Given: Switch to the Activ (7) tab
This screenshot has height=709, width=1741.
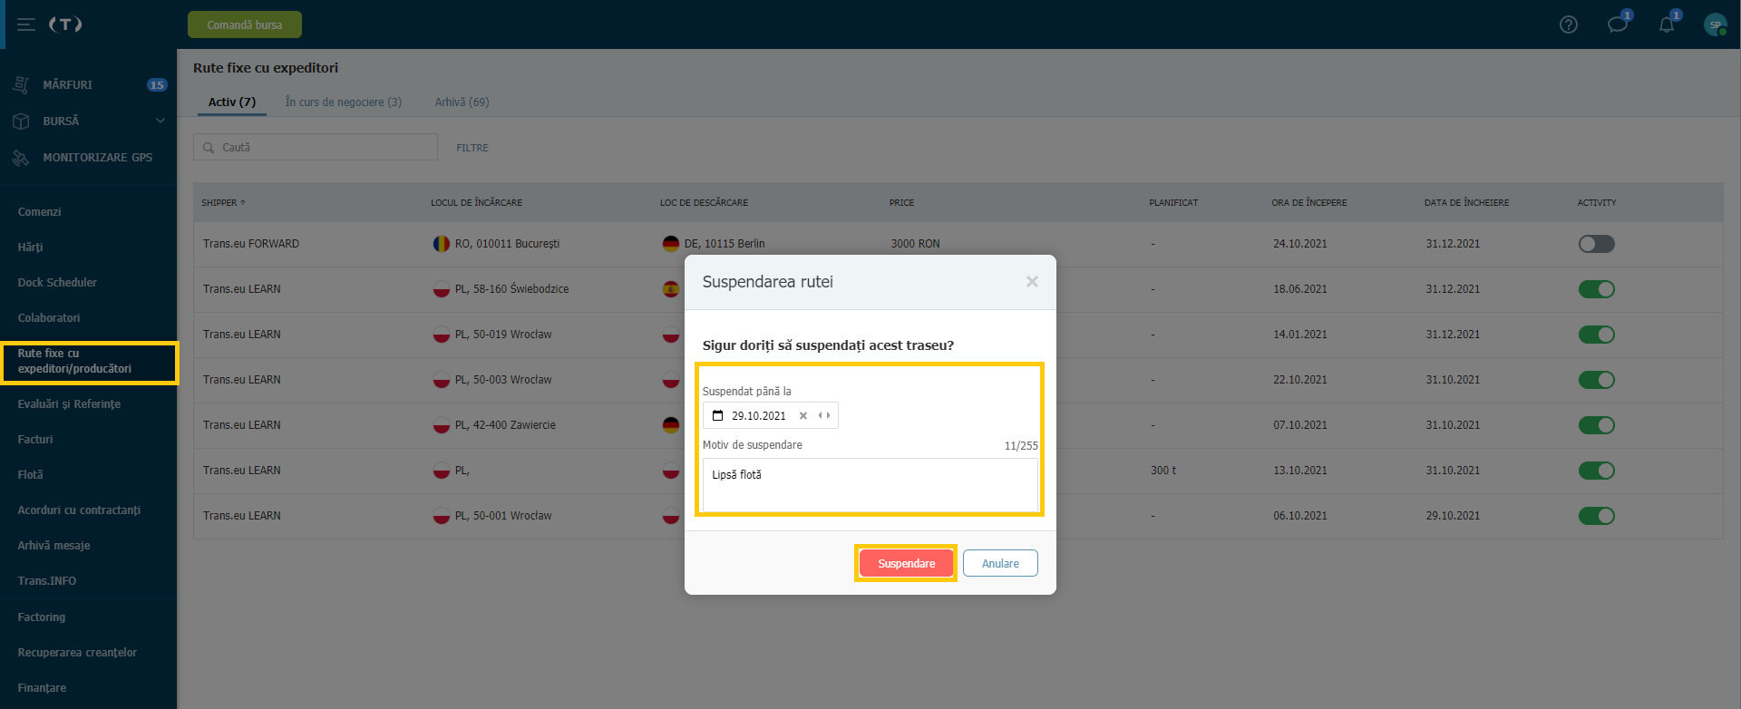Looking at the screenshot, I should click(232, 102).
